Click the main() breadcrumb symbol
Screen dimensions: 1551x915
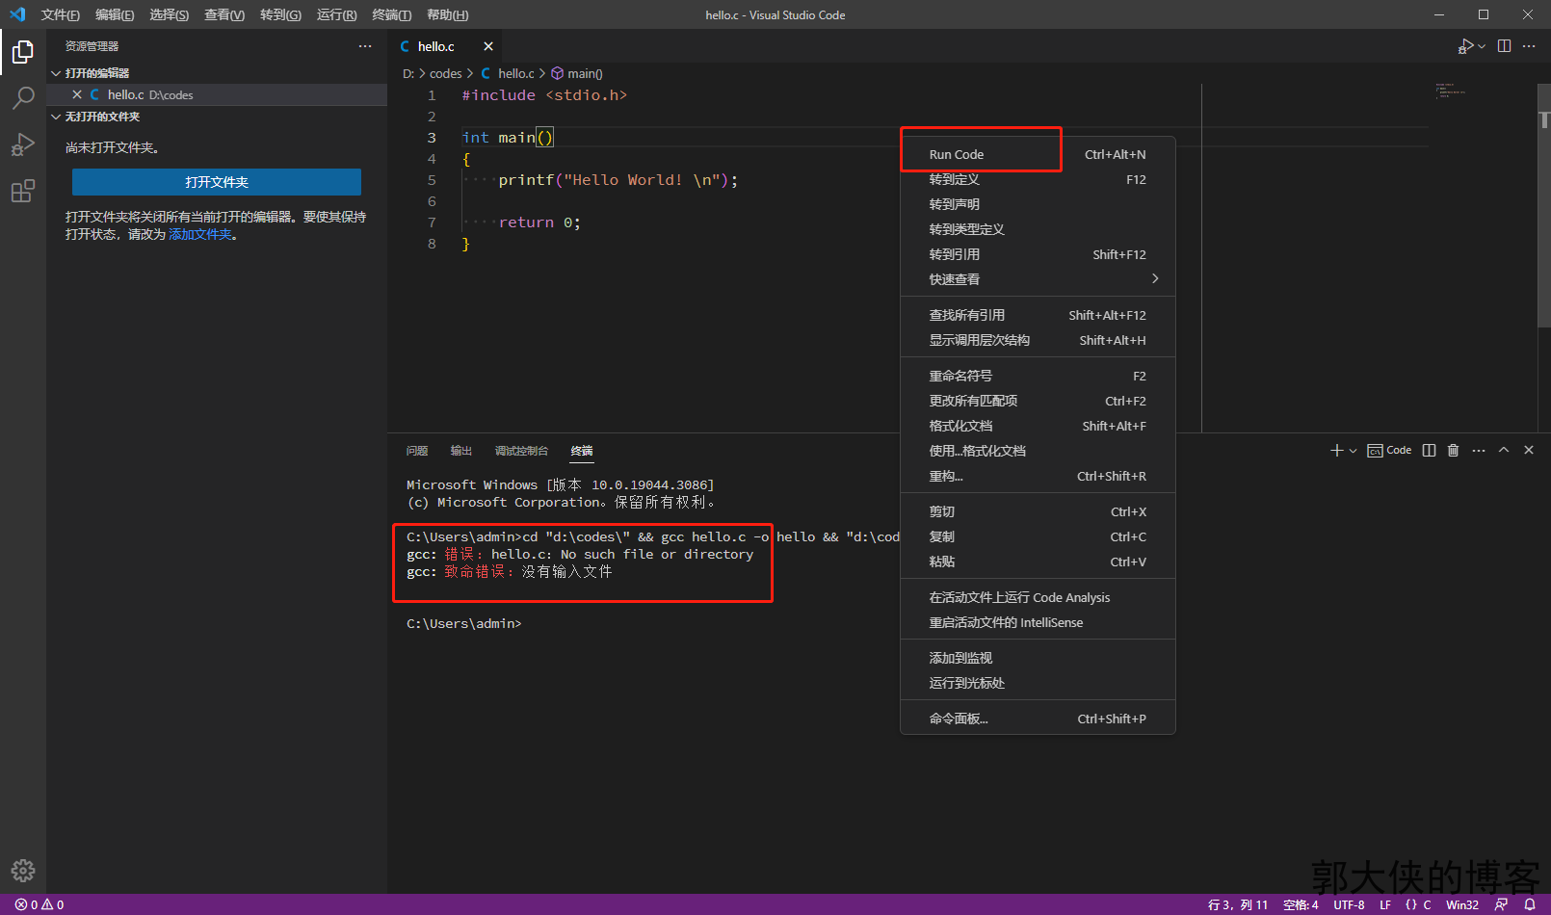577,73
